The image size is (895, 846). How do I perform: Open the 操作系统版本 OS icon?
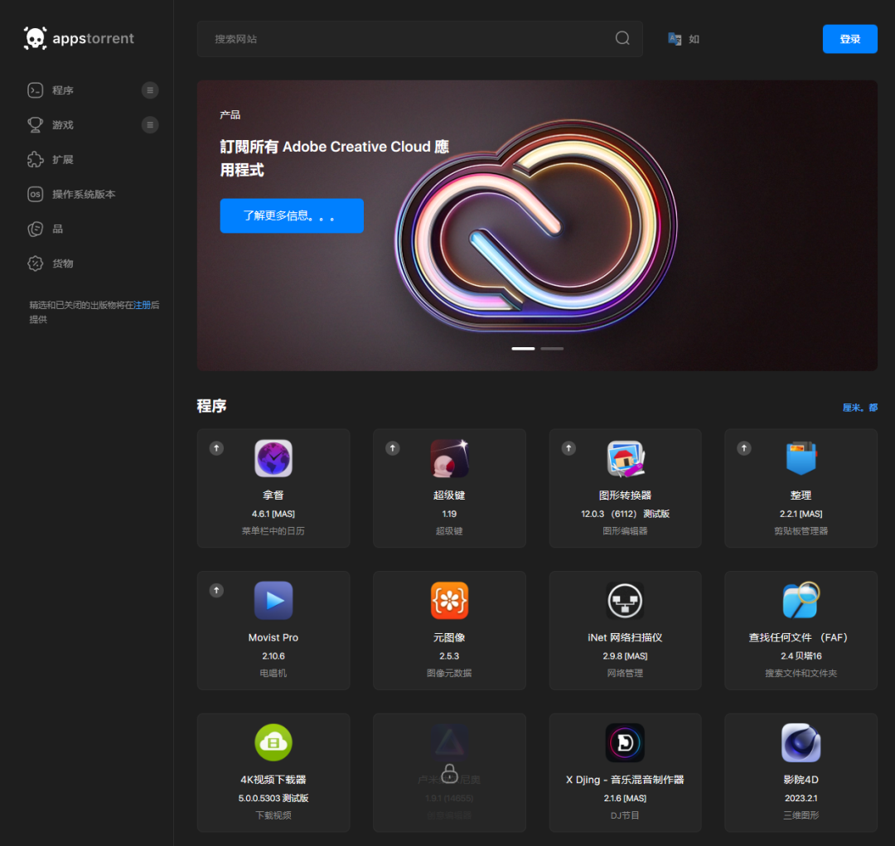[36, 194]
